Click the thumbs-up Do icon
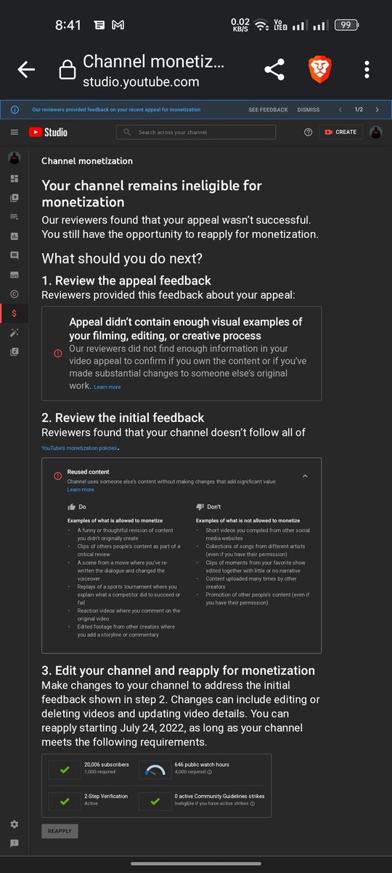Viewport: 392px width, 873px height. (71, 506)
